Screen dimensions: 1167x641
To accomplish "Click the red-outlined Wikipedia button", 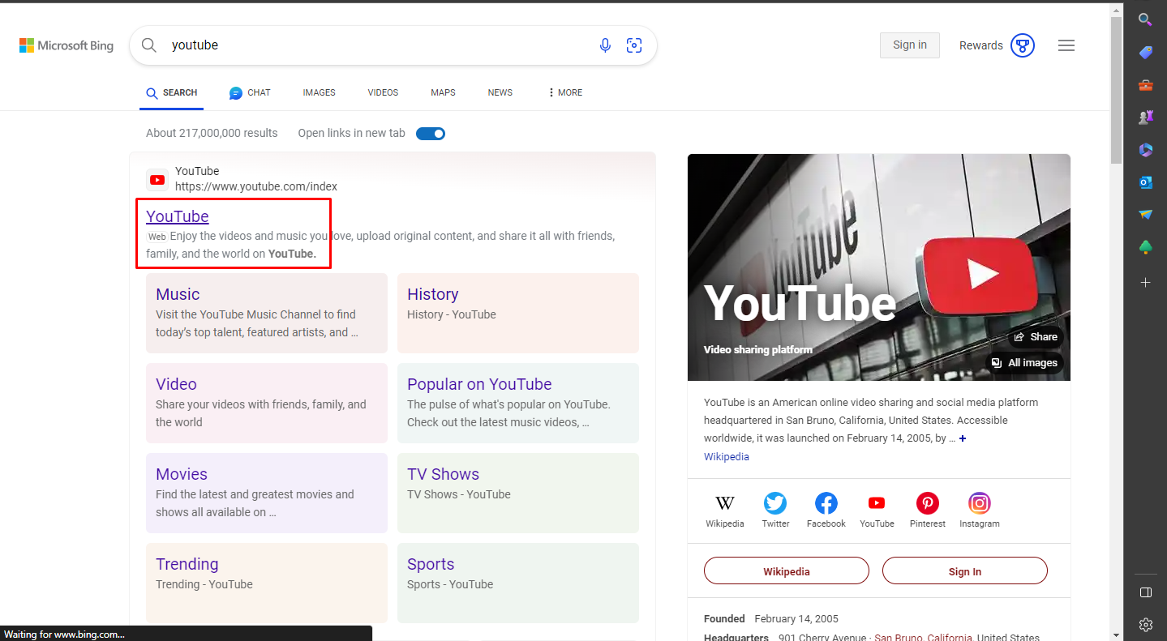I will point(787,570).
